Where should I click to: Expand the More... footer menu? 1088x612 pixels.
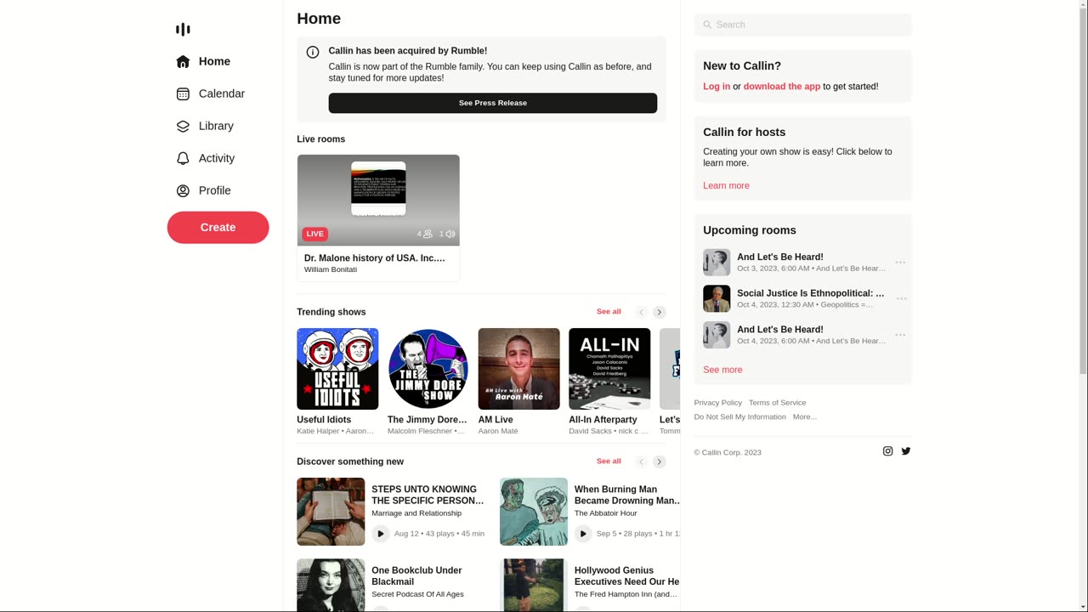click(805, 417)
